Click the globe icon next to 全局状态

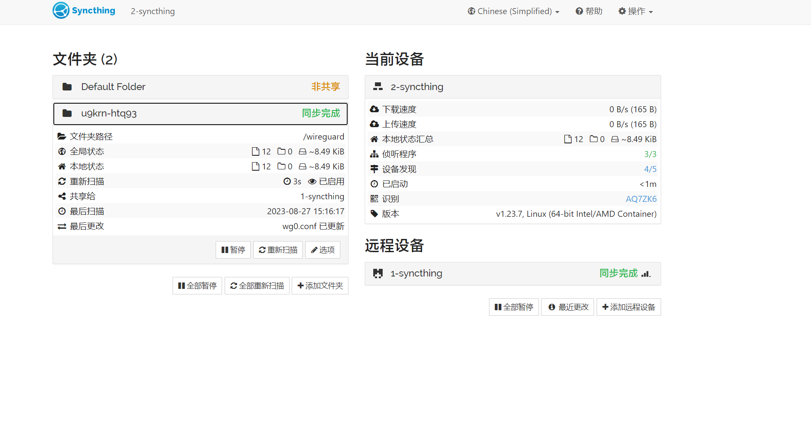tap(62, 151)
